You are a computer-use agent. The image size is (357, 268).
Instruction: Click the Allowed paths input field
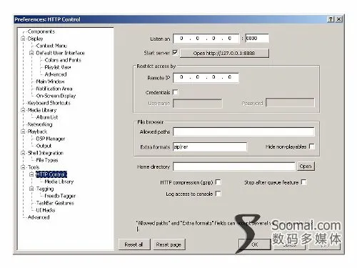pyautogui.click(x=243, y=131)
